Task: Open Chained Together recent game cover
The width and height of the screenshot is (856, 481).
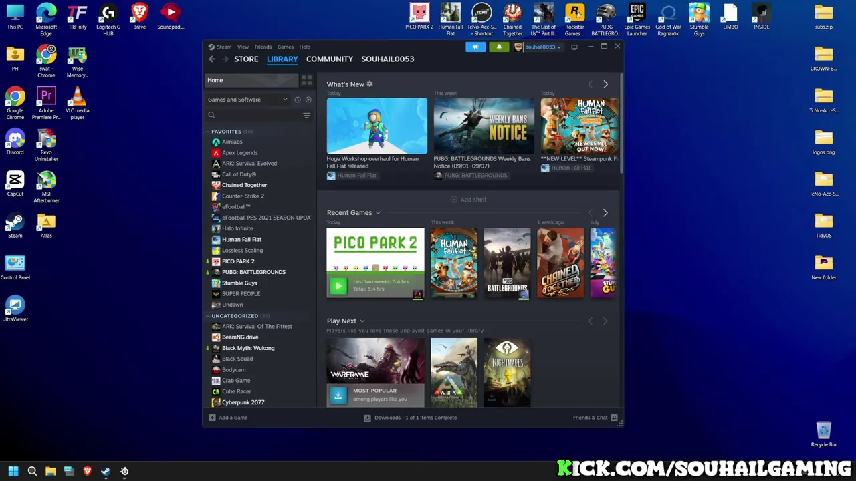Action: (x=560, y=263)
